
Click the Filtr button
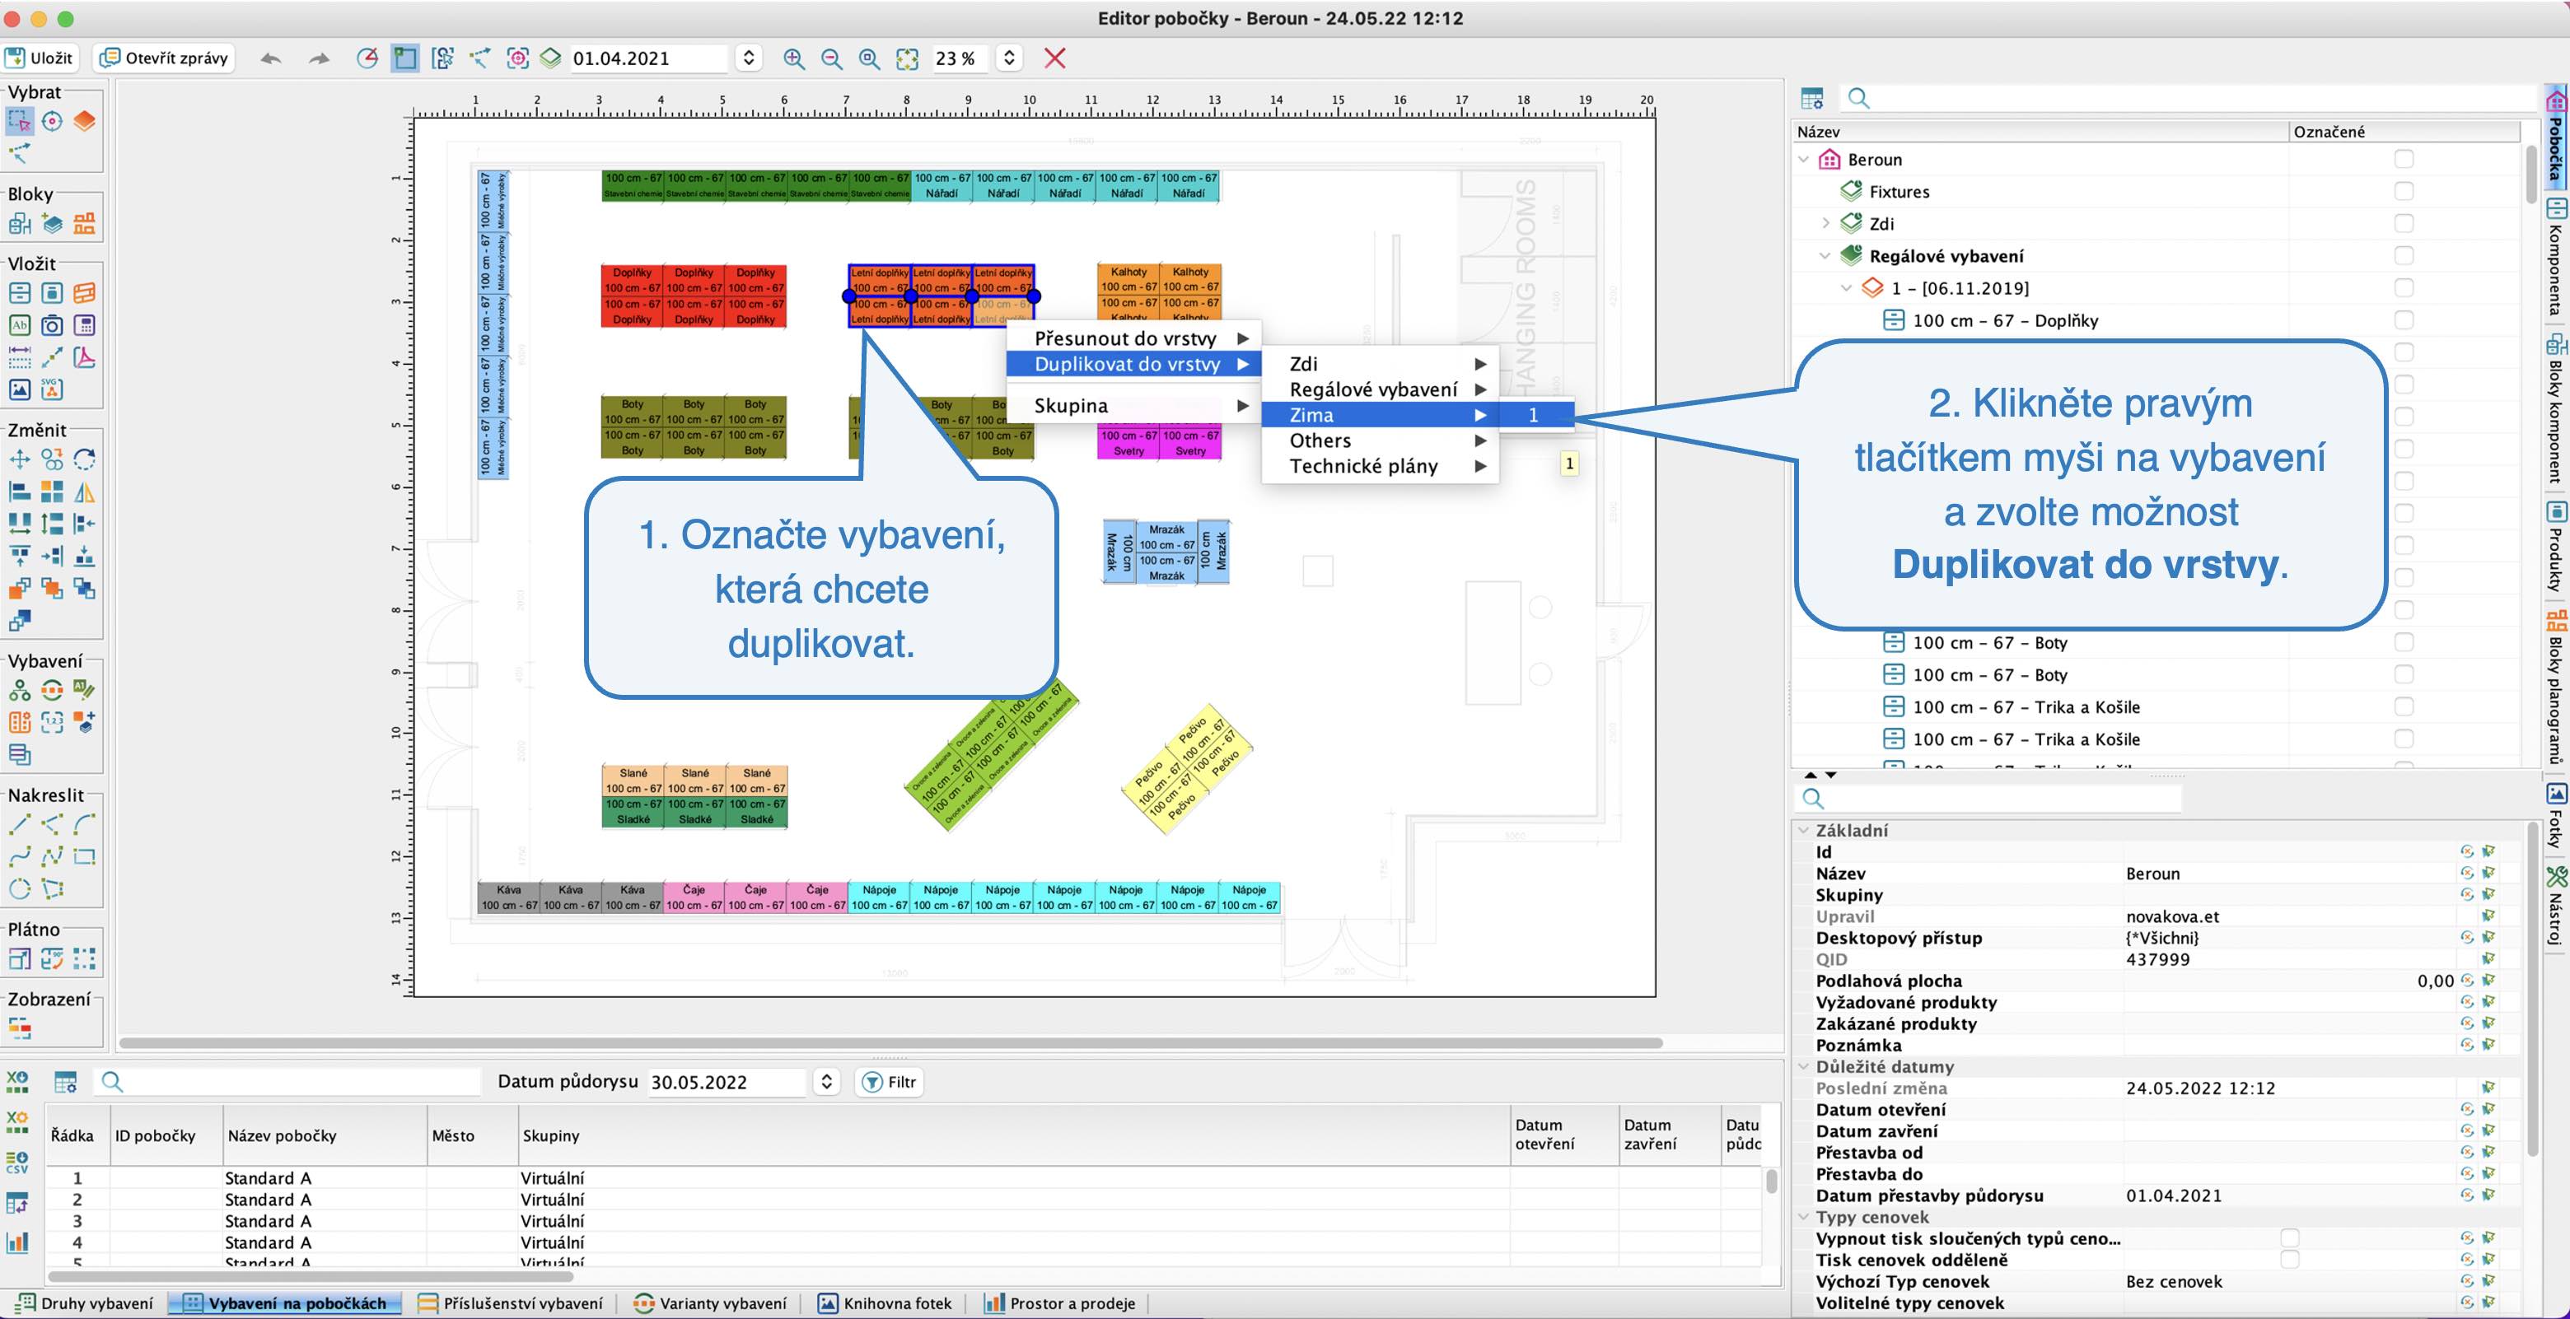pos(889,1082)
